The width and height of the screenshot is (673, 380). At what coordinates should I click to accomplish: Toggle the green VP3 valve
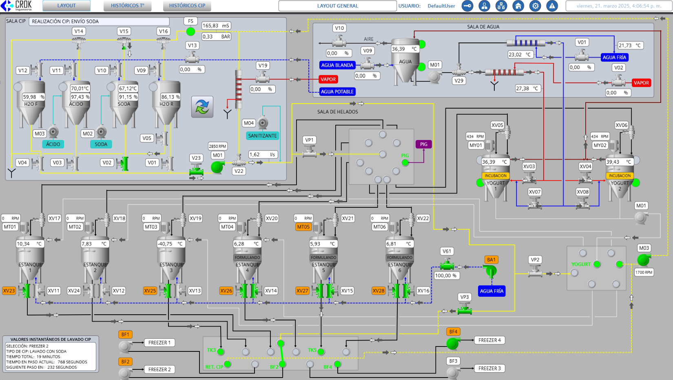point(464,310)
